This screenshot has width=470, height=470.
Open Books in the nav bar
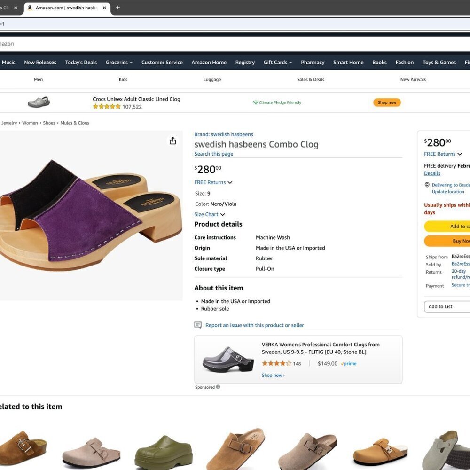coord(379,63)
